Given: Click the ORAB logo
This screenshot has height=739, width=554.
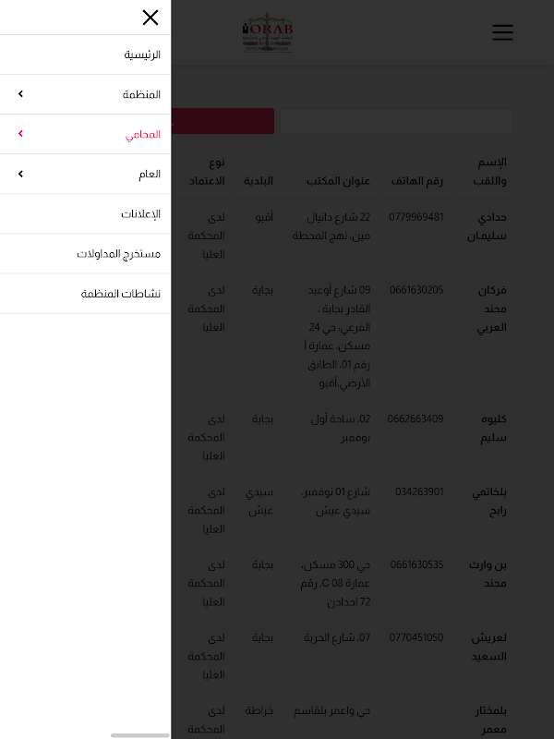Looking at the screenshot, I should (x=268, y=32).
